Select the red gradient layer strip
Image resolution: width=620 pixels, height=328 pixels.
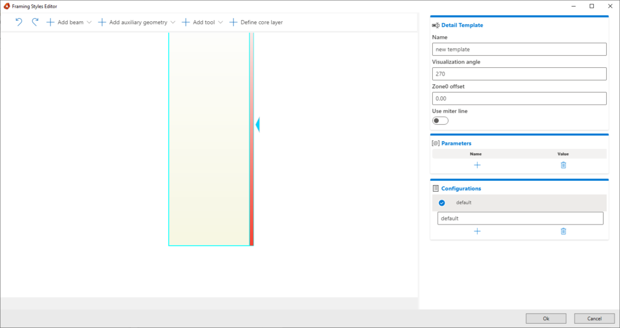(251, 139)
